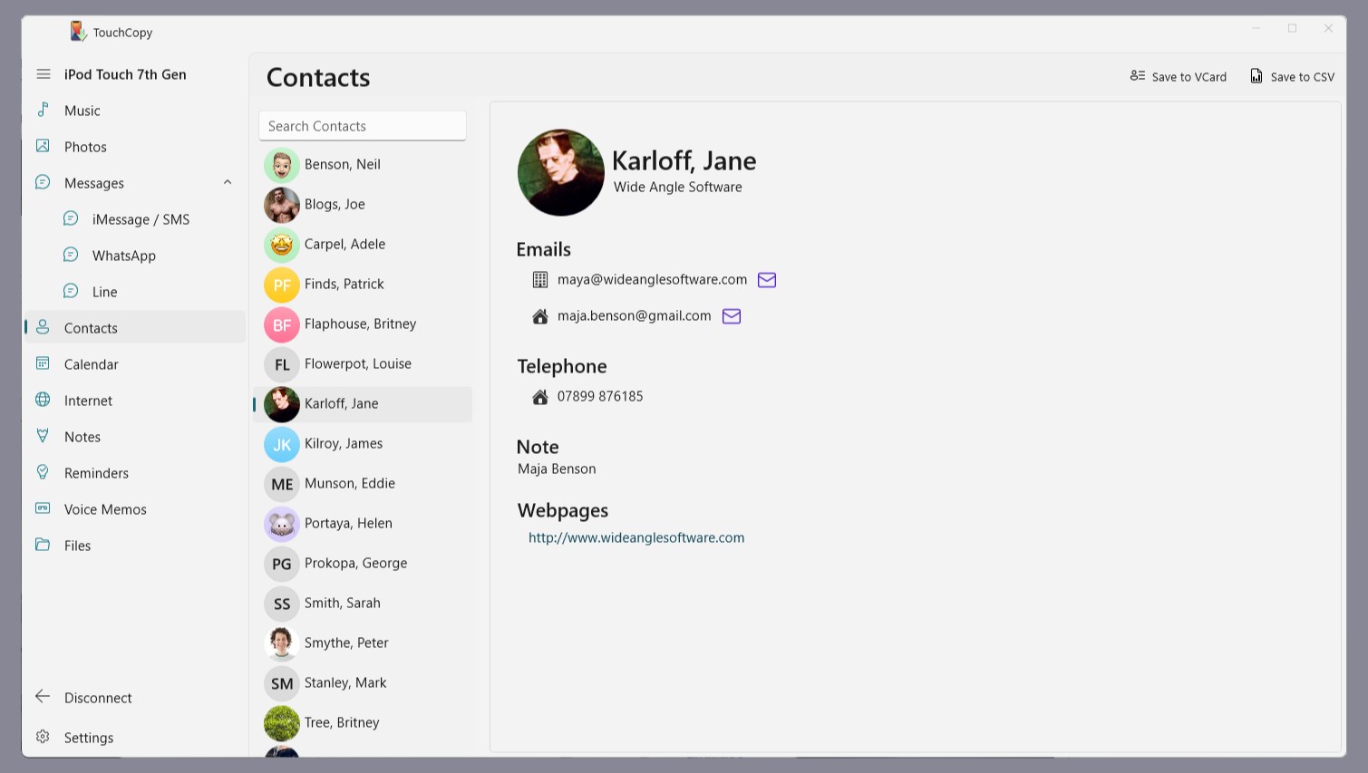
Task: Switch to the Notes section
Action: pyautogui.click(x=135, y=437)
